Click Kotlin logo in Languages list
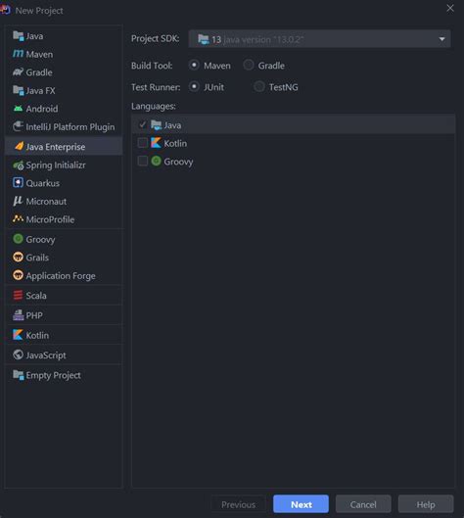This screenshot has width=464, height=518. pyautogui.click(x=156, y=143)
